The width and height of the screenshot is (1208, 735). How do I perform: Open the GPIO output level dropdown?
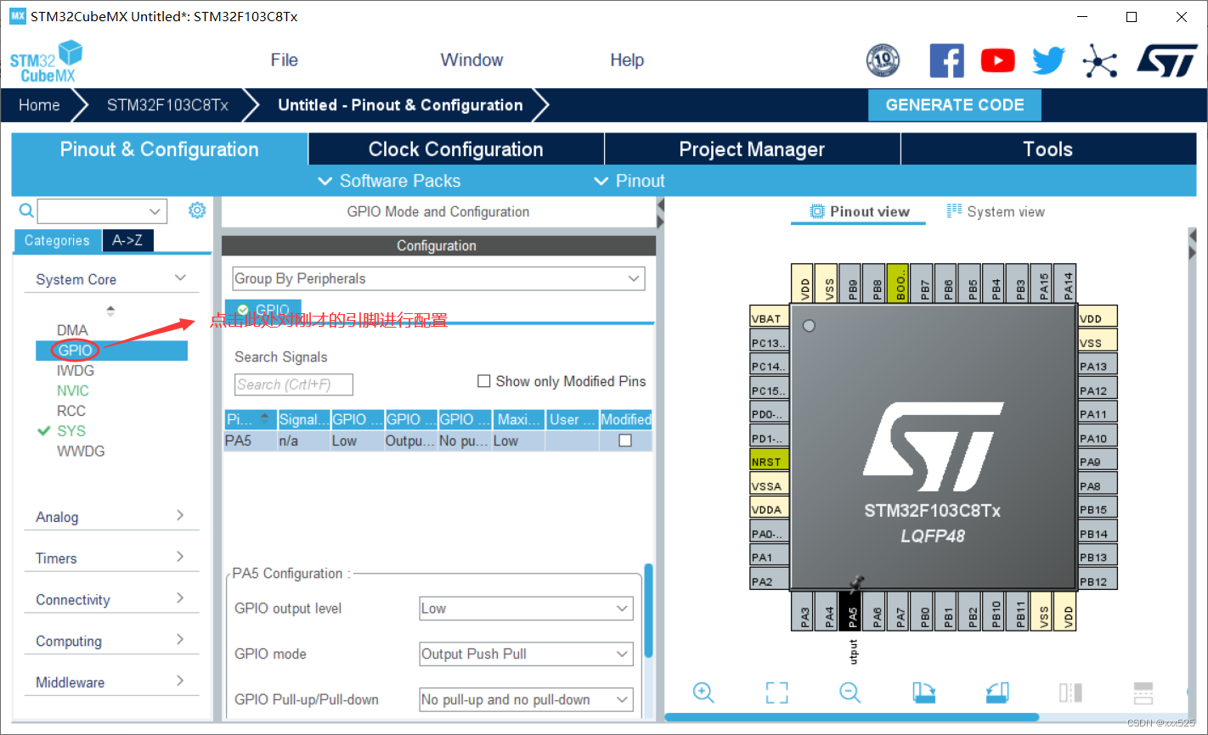(527, 609)
